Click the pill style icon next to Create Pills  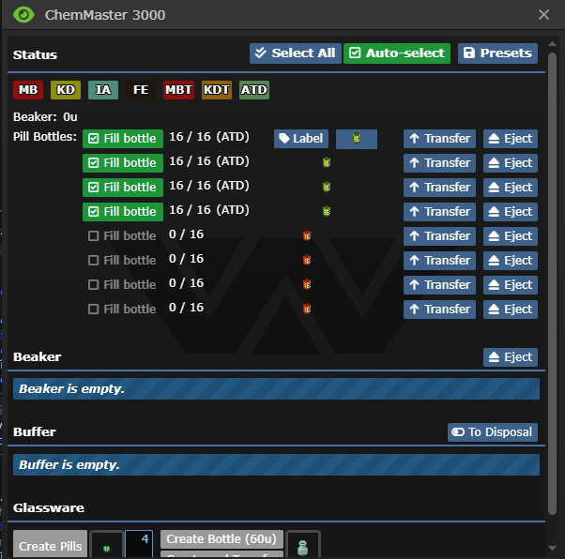(106, 546)
